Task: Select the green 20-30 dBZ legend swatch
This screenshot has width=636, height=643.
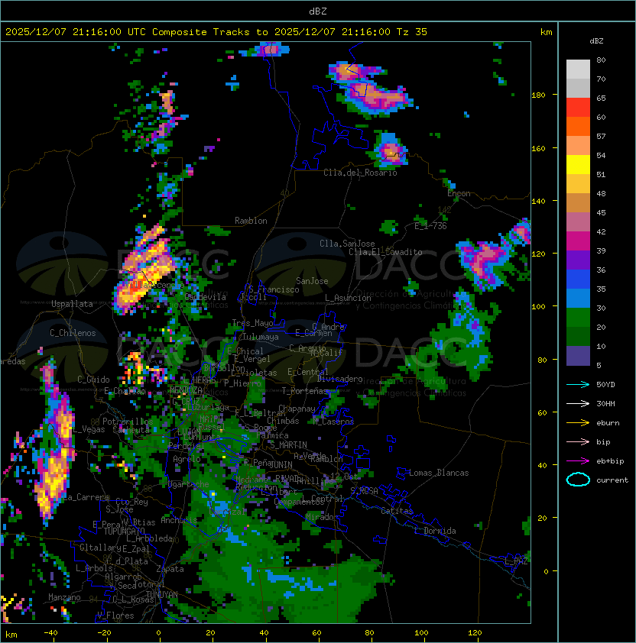Action: (578, 318)
